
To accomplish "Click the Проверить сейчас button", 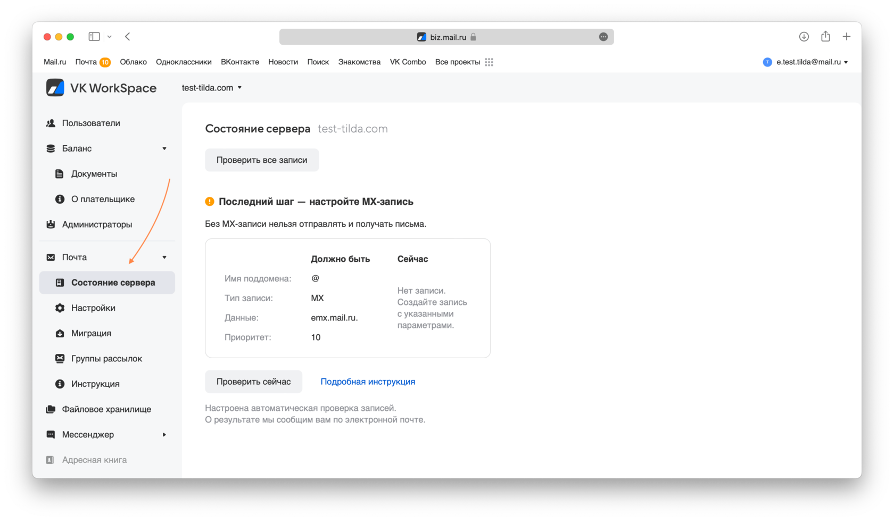I will pyautogui.click(x=254, y=382).
